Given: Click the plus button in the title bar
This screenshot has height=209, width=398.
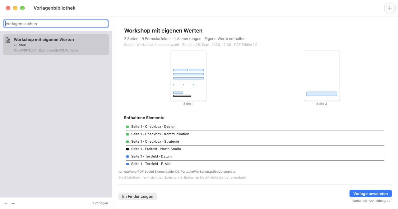Looking at the screenshot, I should click(390, 8).
